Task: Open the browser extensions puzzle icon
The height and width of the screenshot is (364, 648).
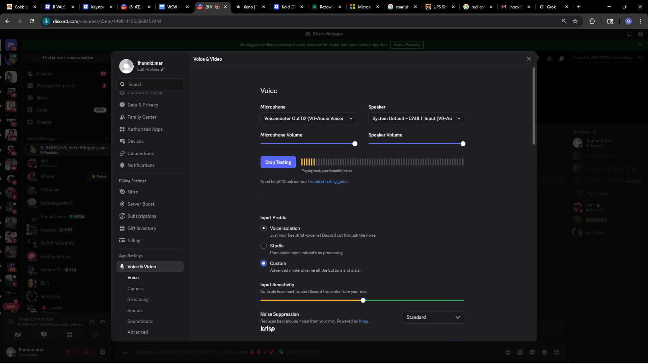Action: [x=592, y=21]
